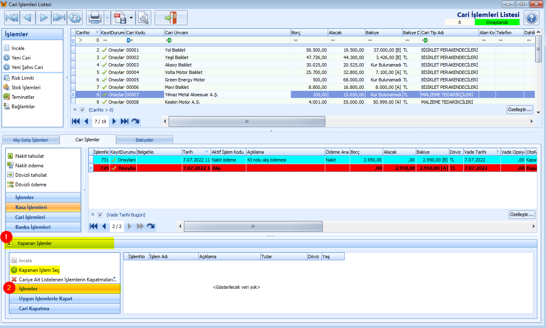Uncheck the CariNo > 0 filter checkbox

coord(82,110)
